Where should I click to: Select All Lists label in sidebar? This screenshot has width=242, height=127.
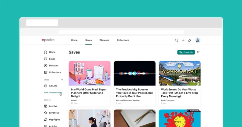pyautogui.click(x=53, y=86)
